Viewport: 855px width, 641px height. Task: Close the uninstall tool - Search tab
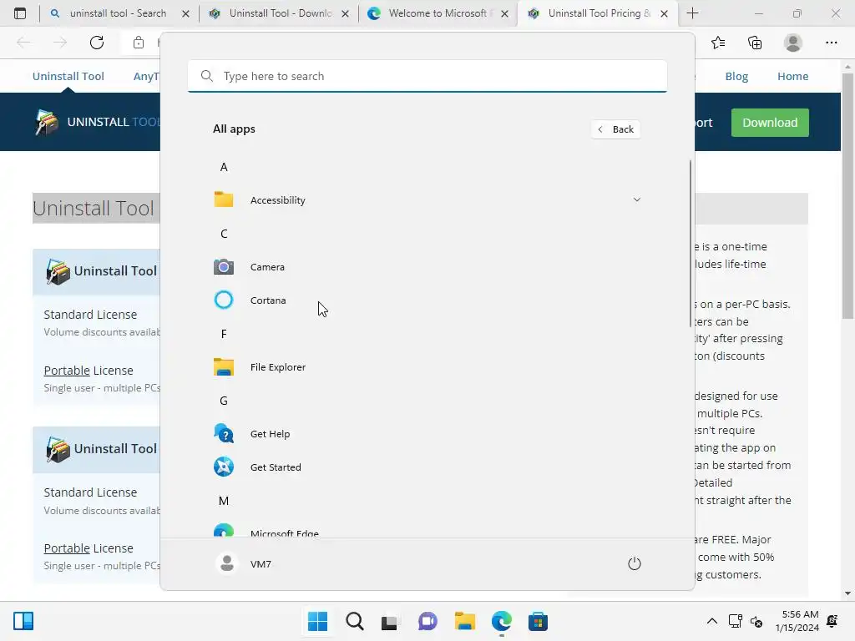185,14
